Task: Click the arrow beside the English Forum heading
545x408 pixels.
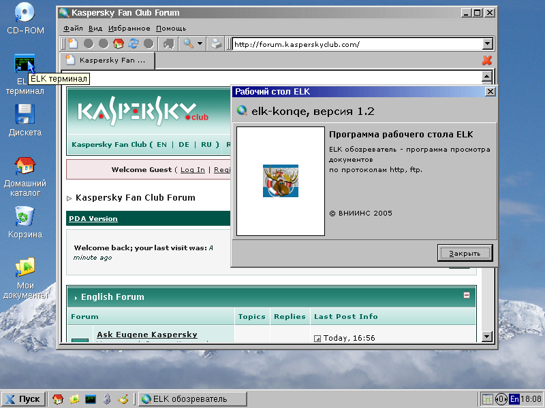Action: point(76,298)
